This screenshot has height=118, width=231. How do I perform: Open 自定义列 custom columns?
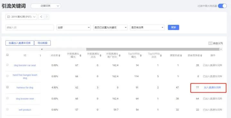click(215, 43)
